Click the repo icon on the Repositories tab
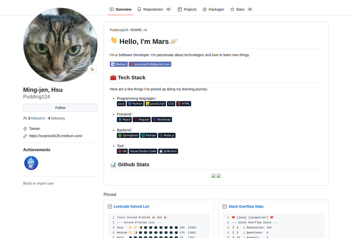Viewport: 352px width, 238px height. click(139, 9)
